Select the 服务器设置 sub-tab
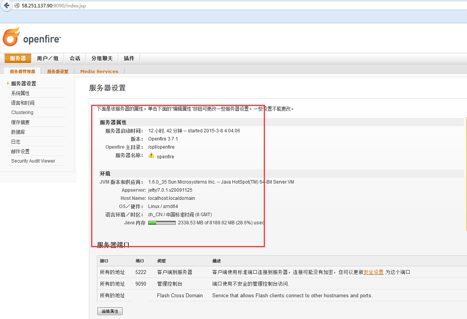The width and height of the screenshot is (467, 319). 58,71
